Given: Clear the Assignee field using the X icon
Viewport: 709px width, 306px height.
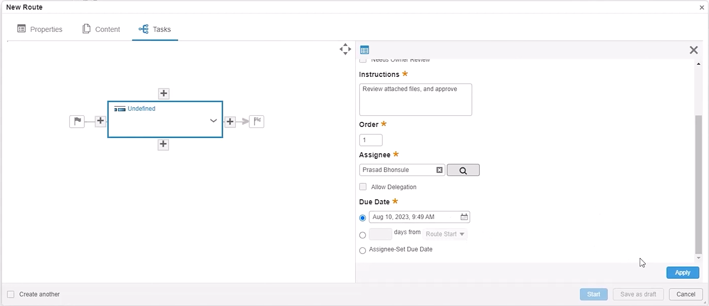Looking at the screenshot, I should pyautogui.click(x=439, y=169).
